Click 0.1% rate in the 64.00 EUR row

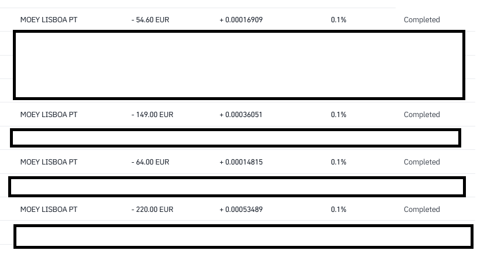pyautogui.click(x=338, y=162)
